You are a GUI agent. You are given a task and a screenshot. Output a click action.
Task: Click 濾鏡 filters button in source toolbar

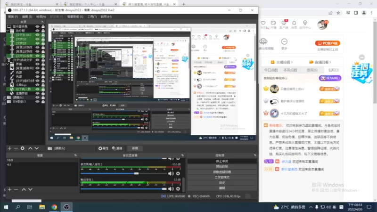tap(117, 148)
